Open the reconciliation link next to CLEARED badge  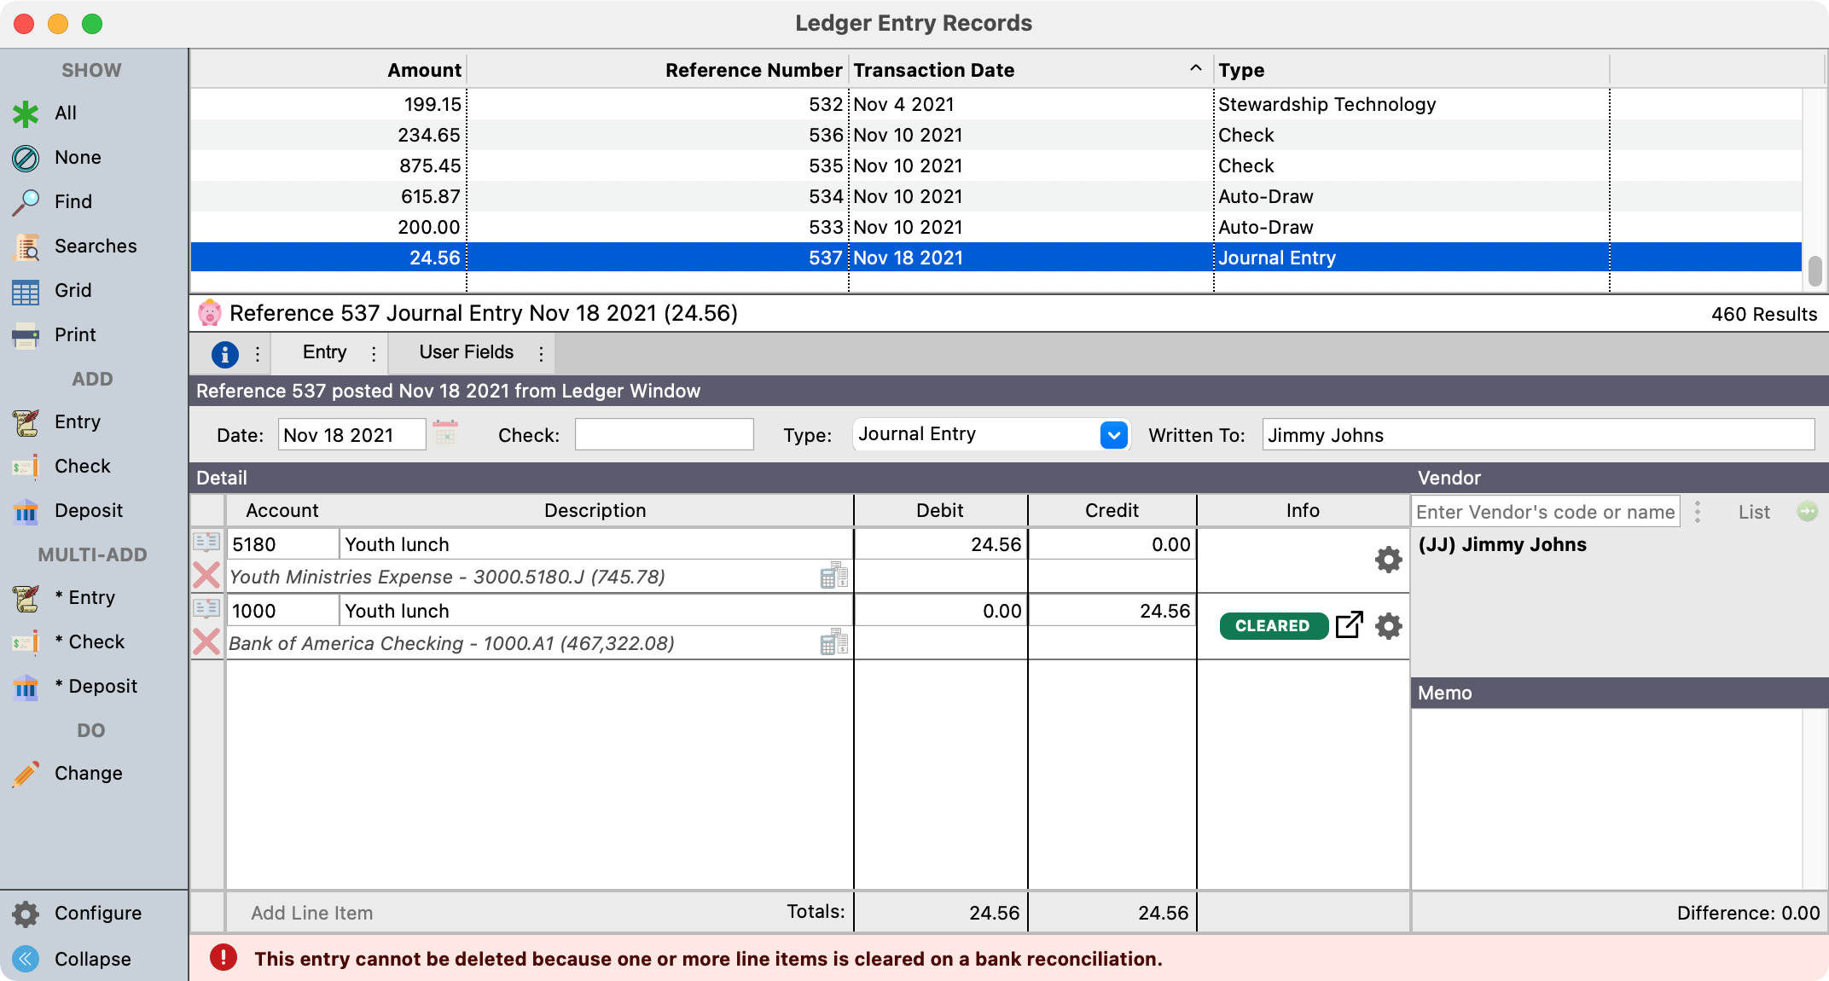(1349, 625)
